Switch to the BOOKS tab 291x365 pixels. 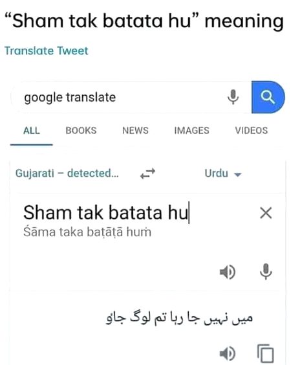[81, 131]
